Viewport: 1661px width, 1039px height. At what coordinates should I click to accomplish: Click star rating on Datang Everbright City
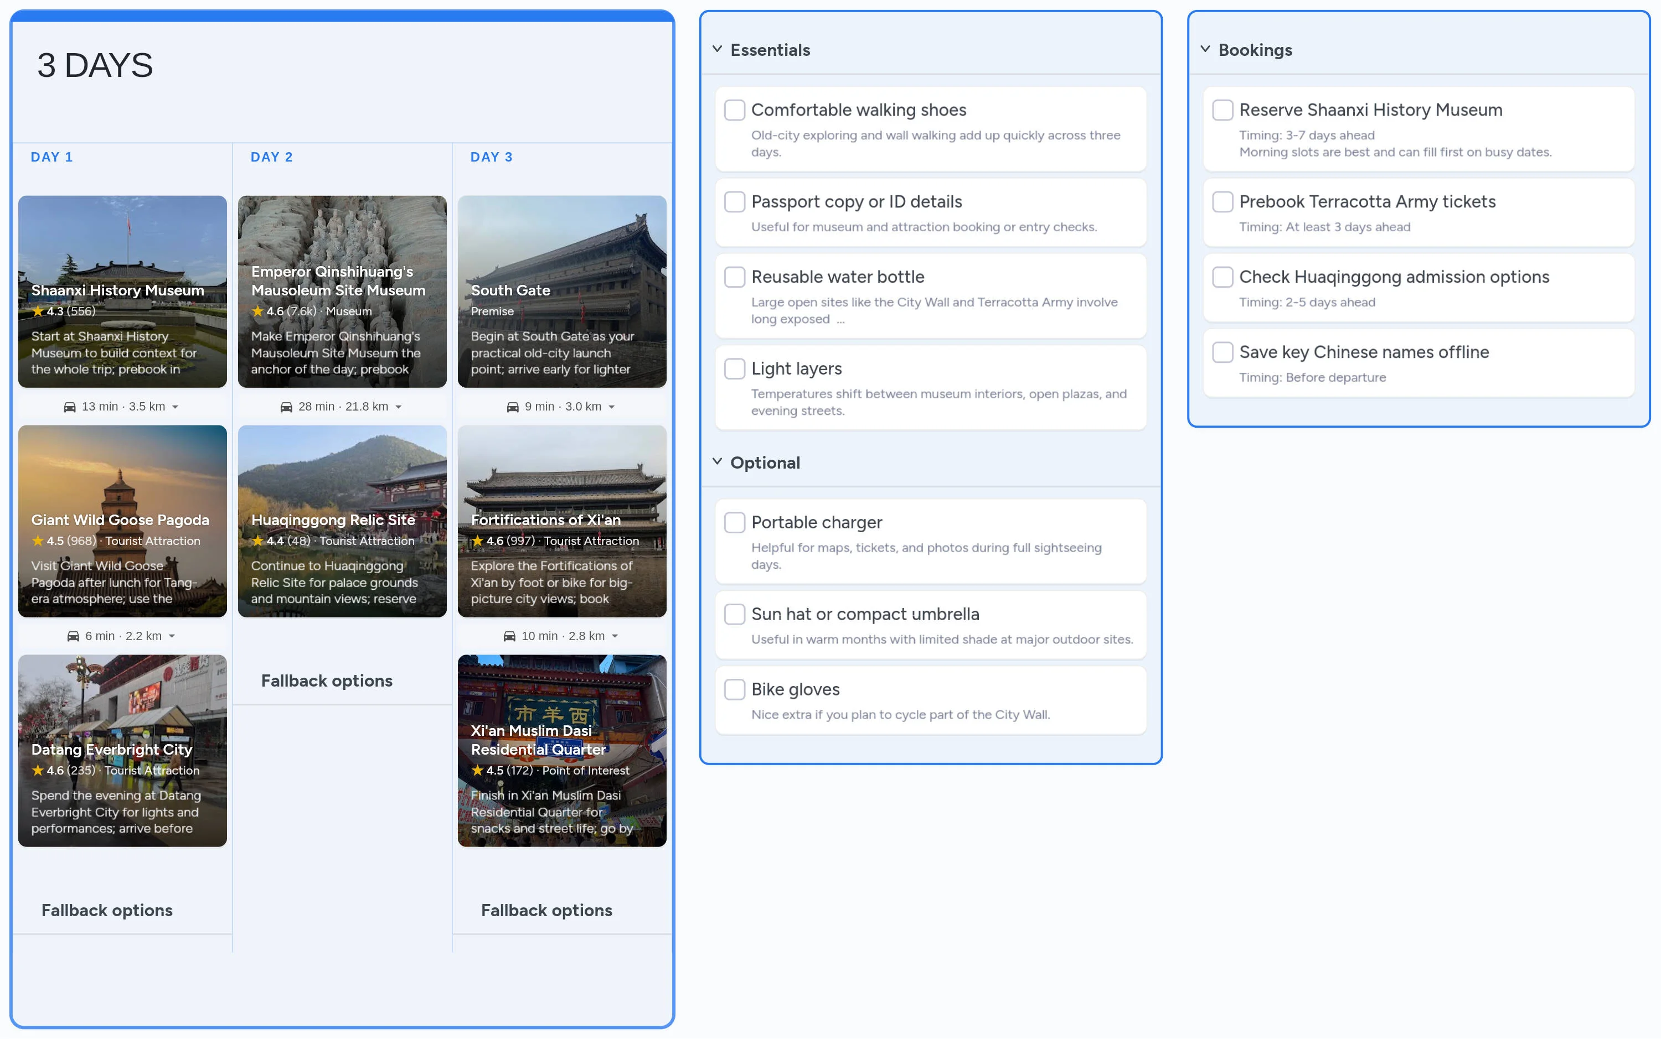(x=38, y=770)
